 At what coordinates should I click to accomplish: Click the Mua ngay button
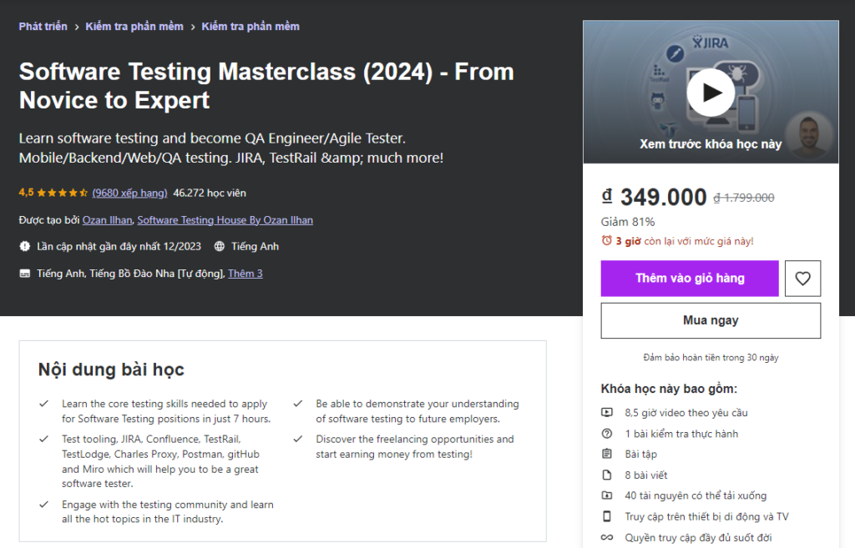pos(711,320)
